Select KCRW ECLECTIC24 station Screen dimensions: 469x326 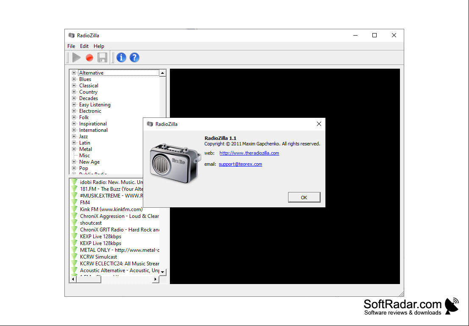tap(119, 263)
